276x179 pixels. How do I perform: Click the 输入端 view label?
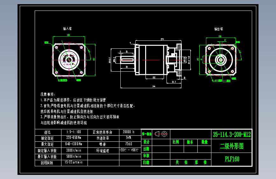pyautogui.click(x=67, y=29)
